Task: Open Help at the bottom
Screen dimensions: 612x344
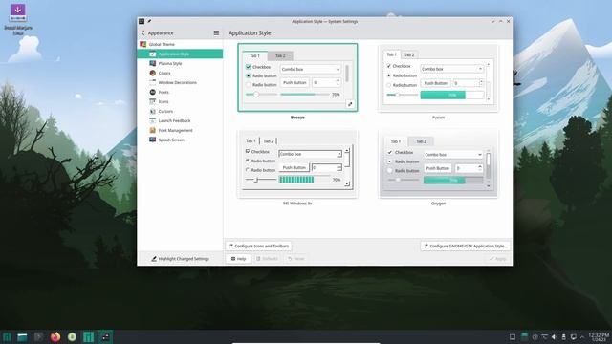Action: (238, 259)
